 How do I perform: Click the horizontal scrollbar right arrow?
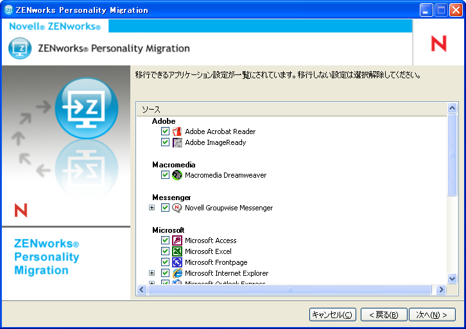(441, 289)
